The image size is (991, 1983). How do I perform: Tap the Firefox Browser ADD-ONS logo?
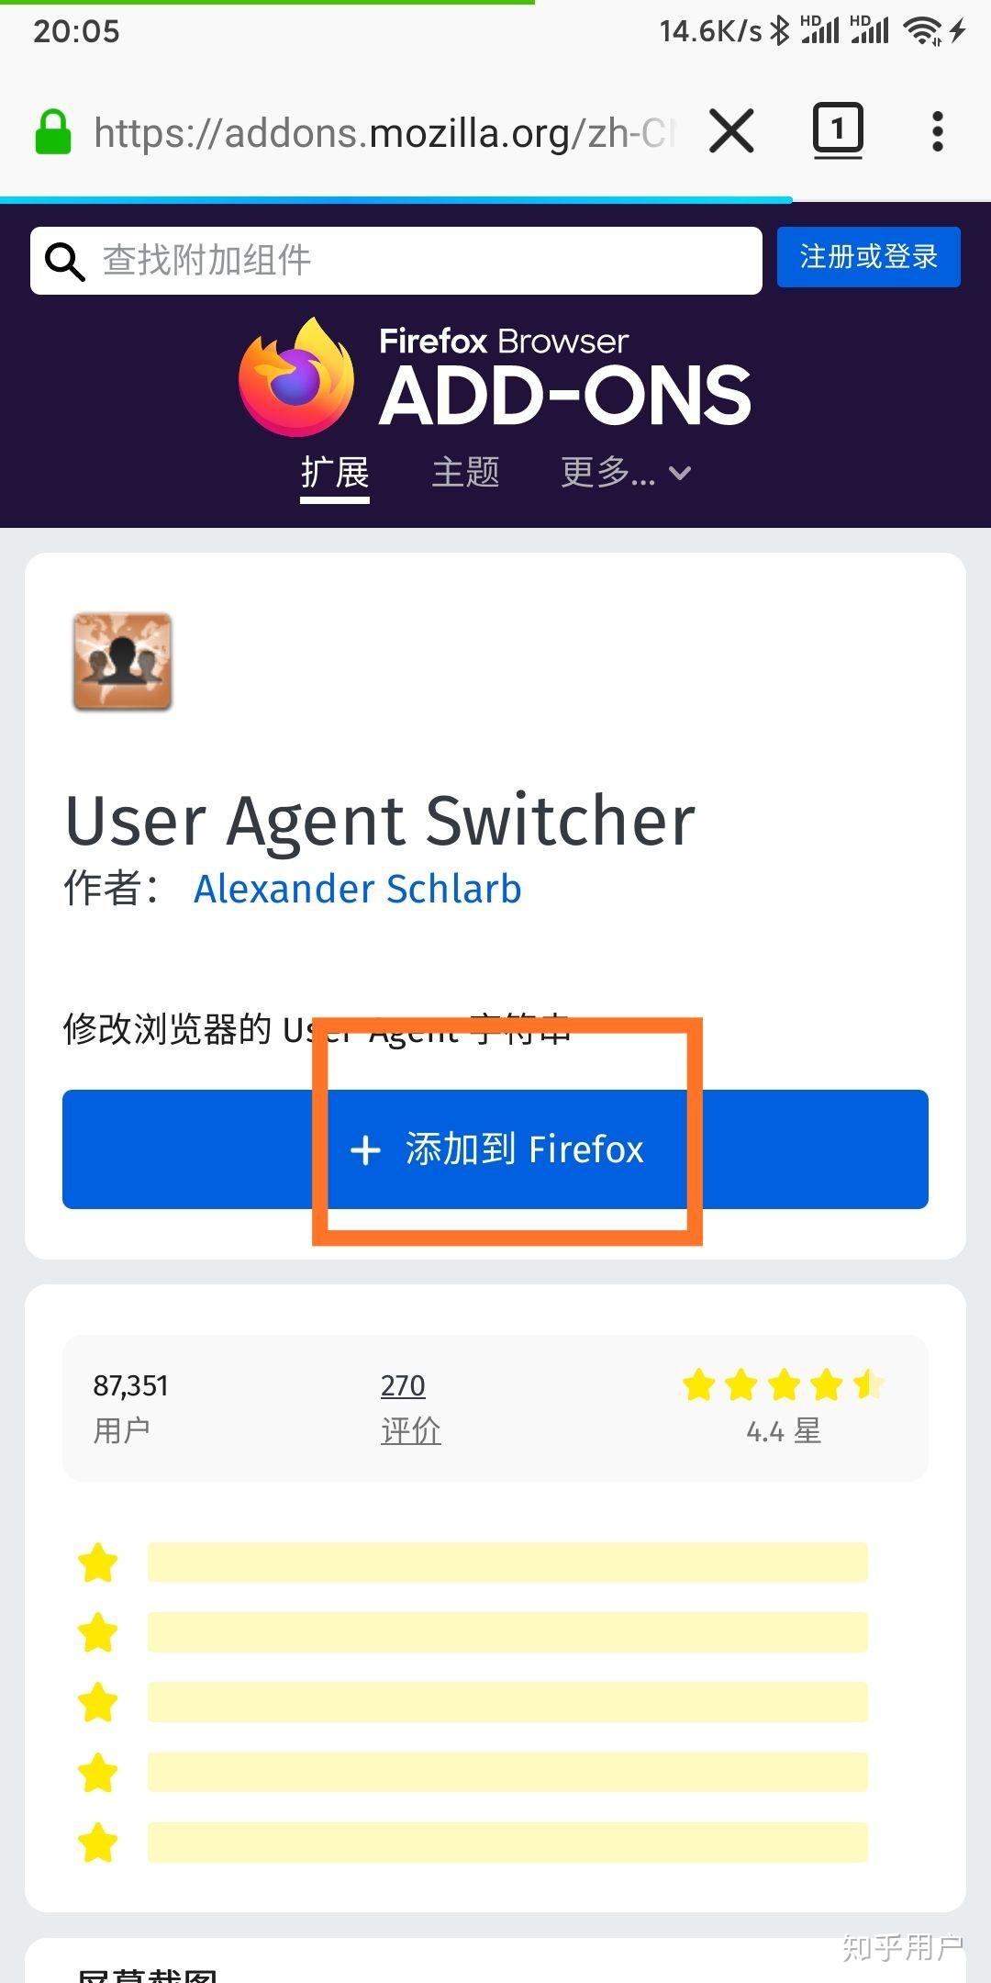coord(495,377)
